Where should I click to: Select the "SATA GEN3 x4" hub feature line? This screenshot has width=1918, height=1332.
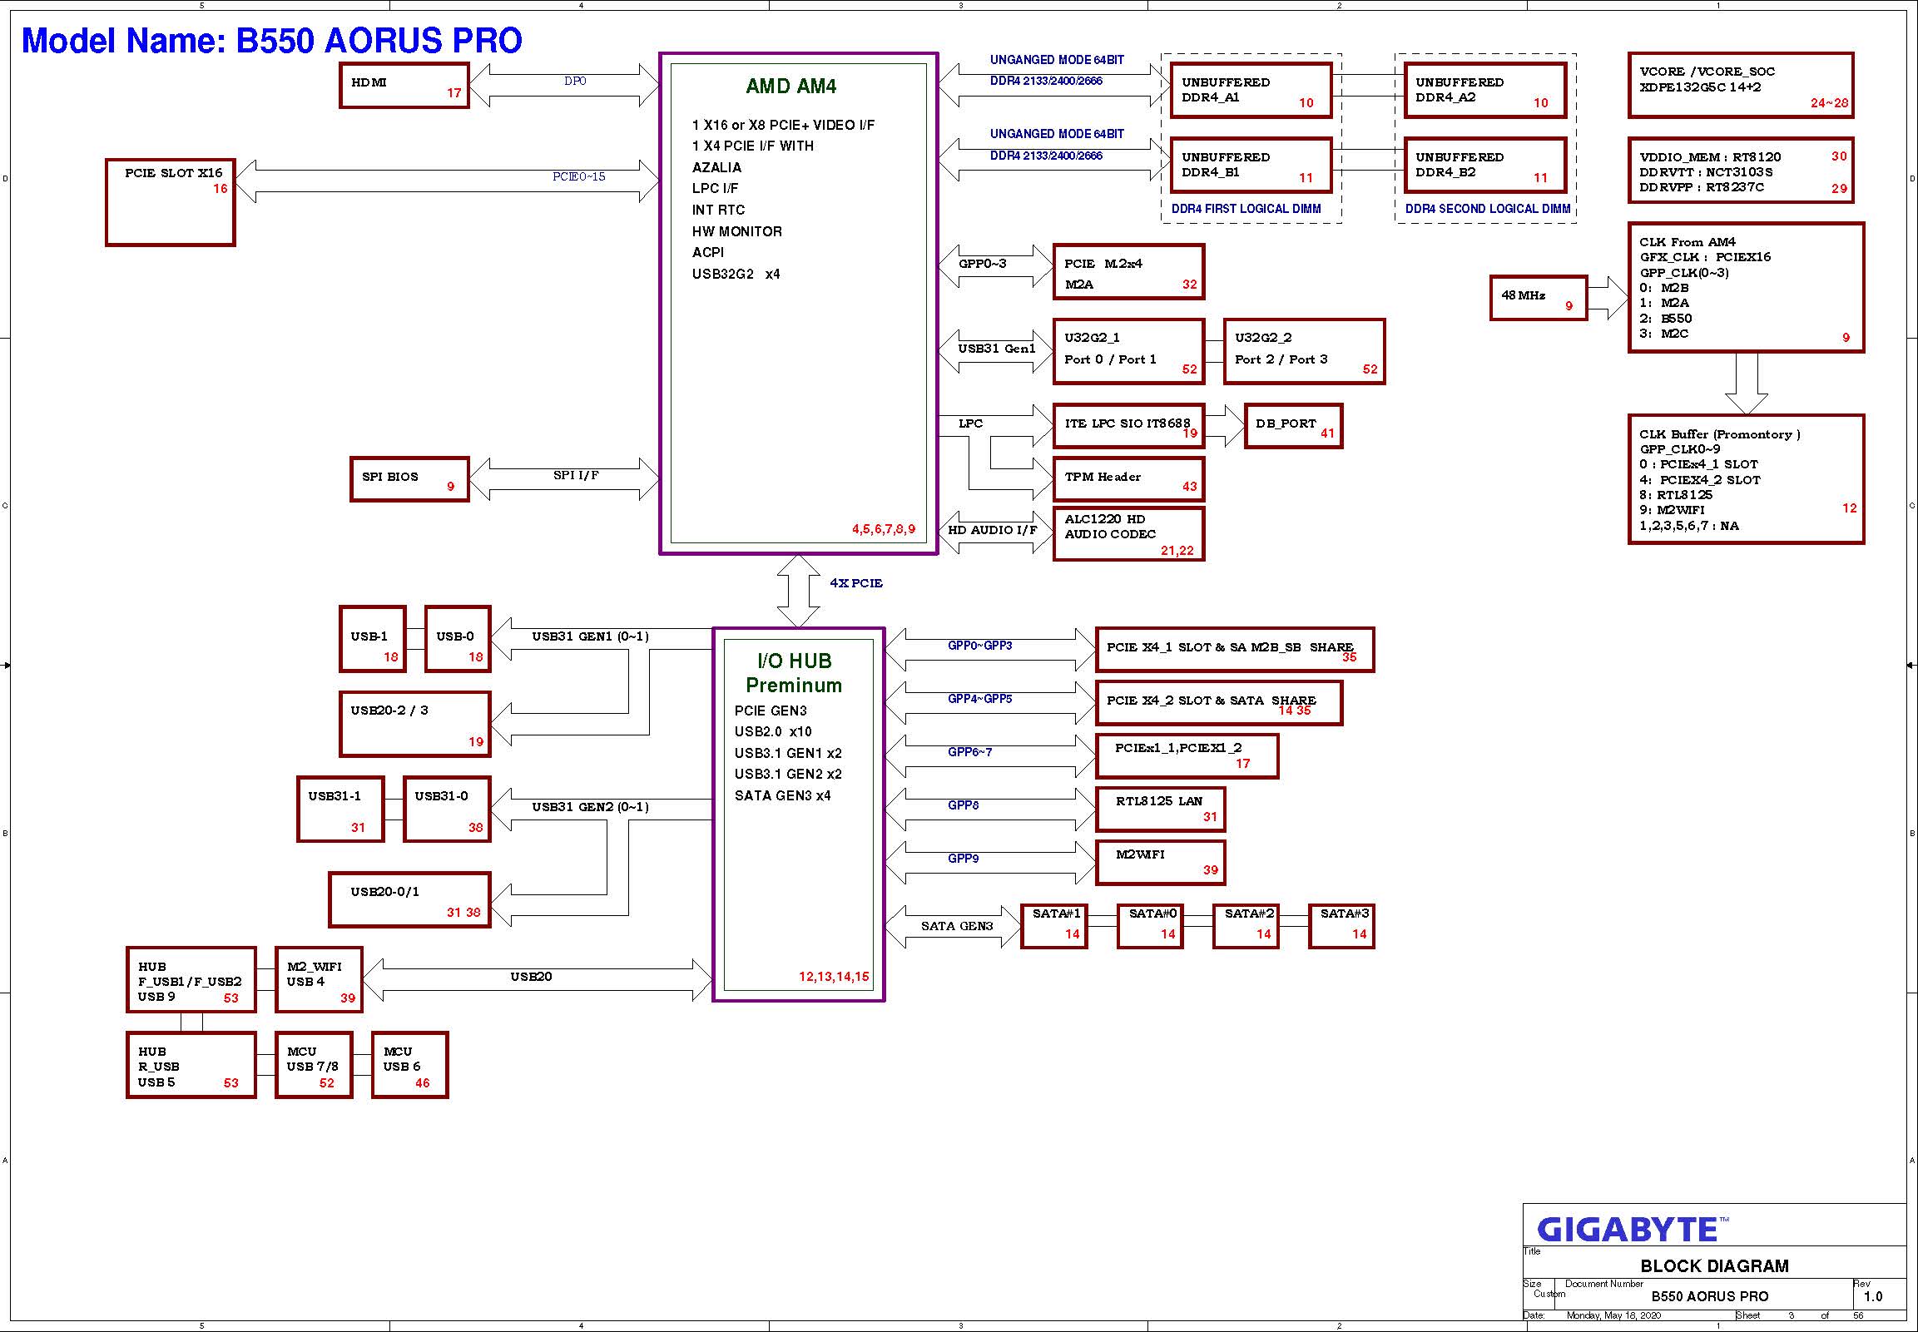(782, 796)
